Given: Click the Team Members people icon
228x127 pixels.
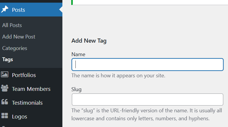Looking at the screenshot, I should (x=5, y=88).
